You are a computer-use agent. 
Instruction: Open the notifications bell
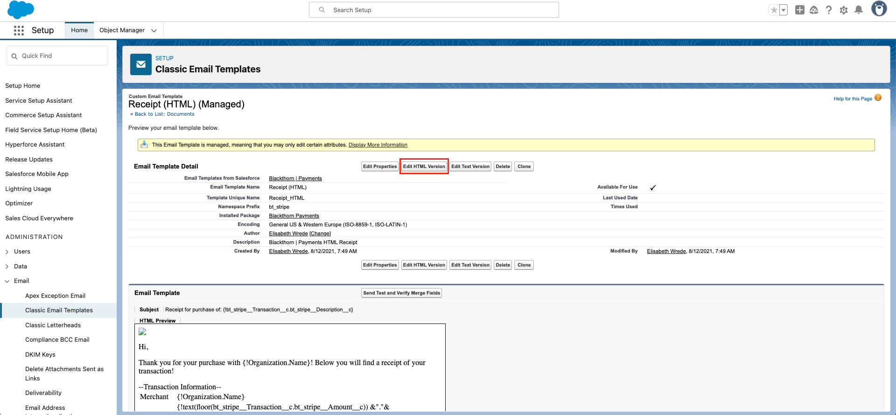click(859, 10)
